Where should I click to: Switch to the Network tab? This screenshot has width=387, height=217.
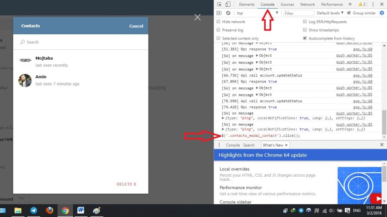(x=307, y=5)
